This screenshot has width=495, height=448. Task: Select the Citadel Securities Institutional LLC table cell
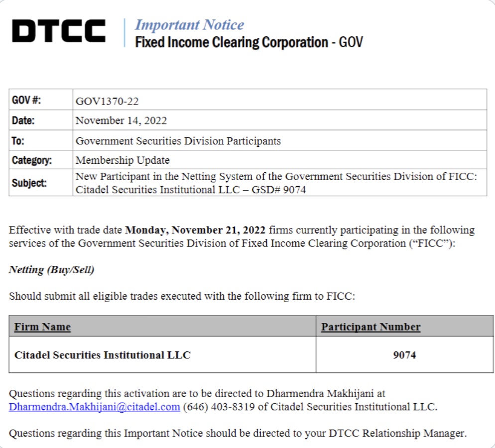(103, 355)
